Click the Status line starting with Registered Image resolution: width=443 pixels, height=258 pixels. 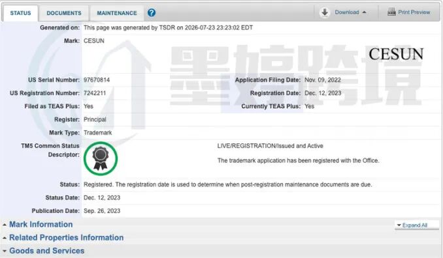pyautogui.click(x=228, y=185)
